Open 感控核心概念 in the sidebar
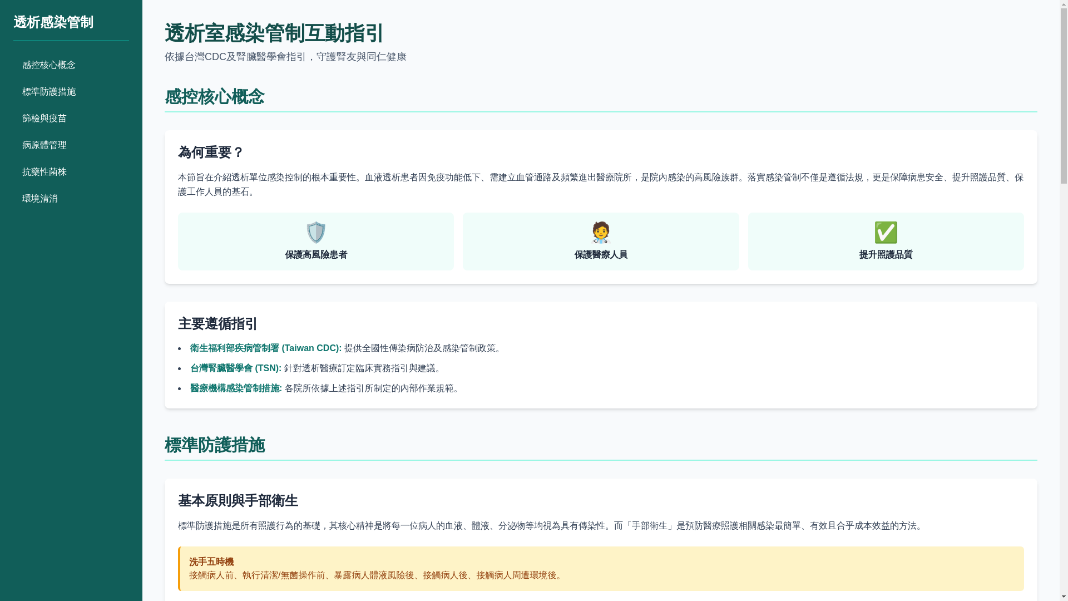The height and width of the screenshot is (601, 1068). (71, 65)
